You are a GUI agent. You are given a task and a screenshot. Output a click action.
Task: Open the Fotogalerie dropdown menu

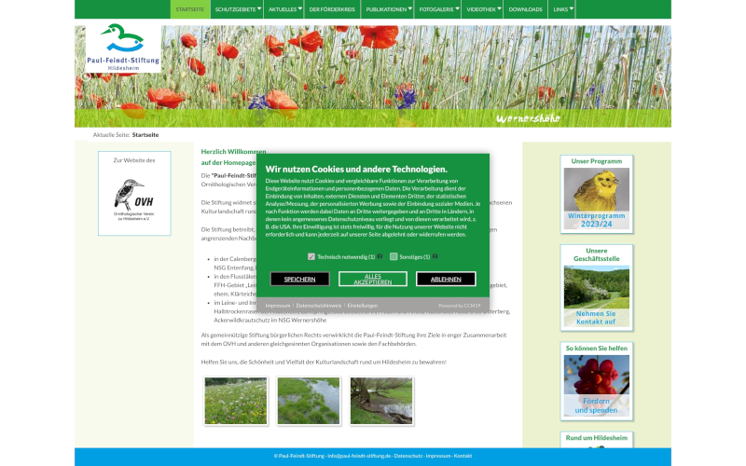438,9
